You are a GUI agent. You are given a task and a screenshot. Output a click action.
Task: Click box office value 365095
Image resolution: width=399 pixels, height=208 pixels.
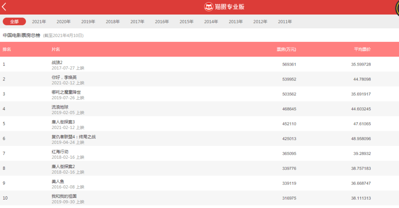pos(289,153)
